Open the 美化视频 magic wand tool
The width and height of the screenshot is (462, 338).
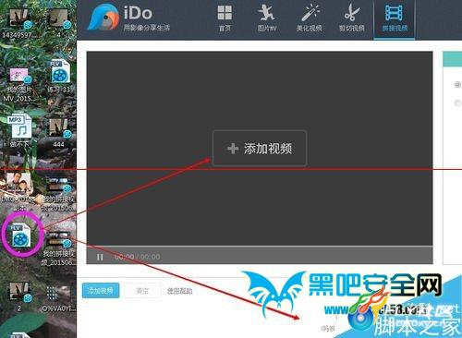(310, 18)
